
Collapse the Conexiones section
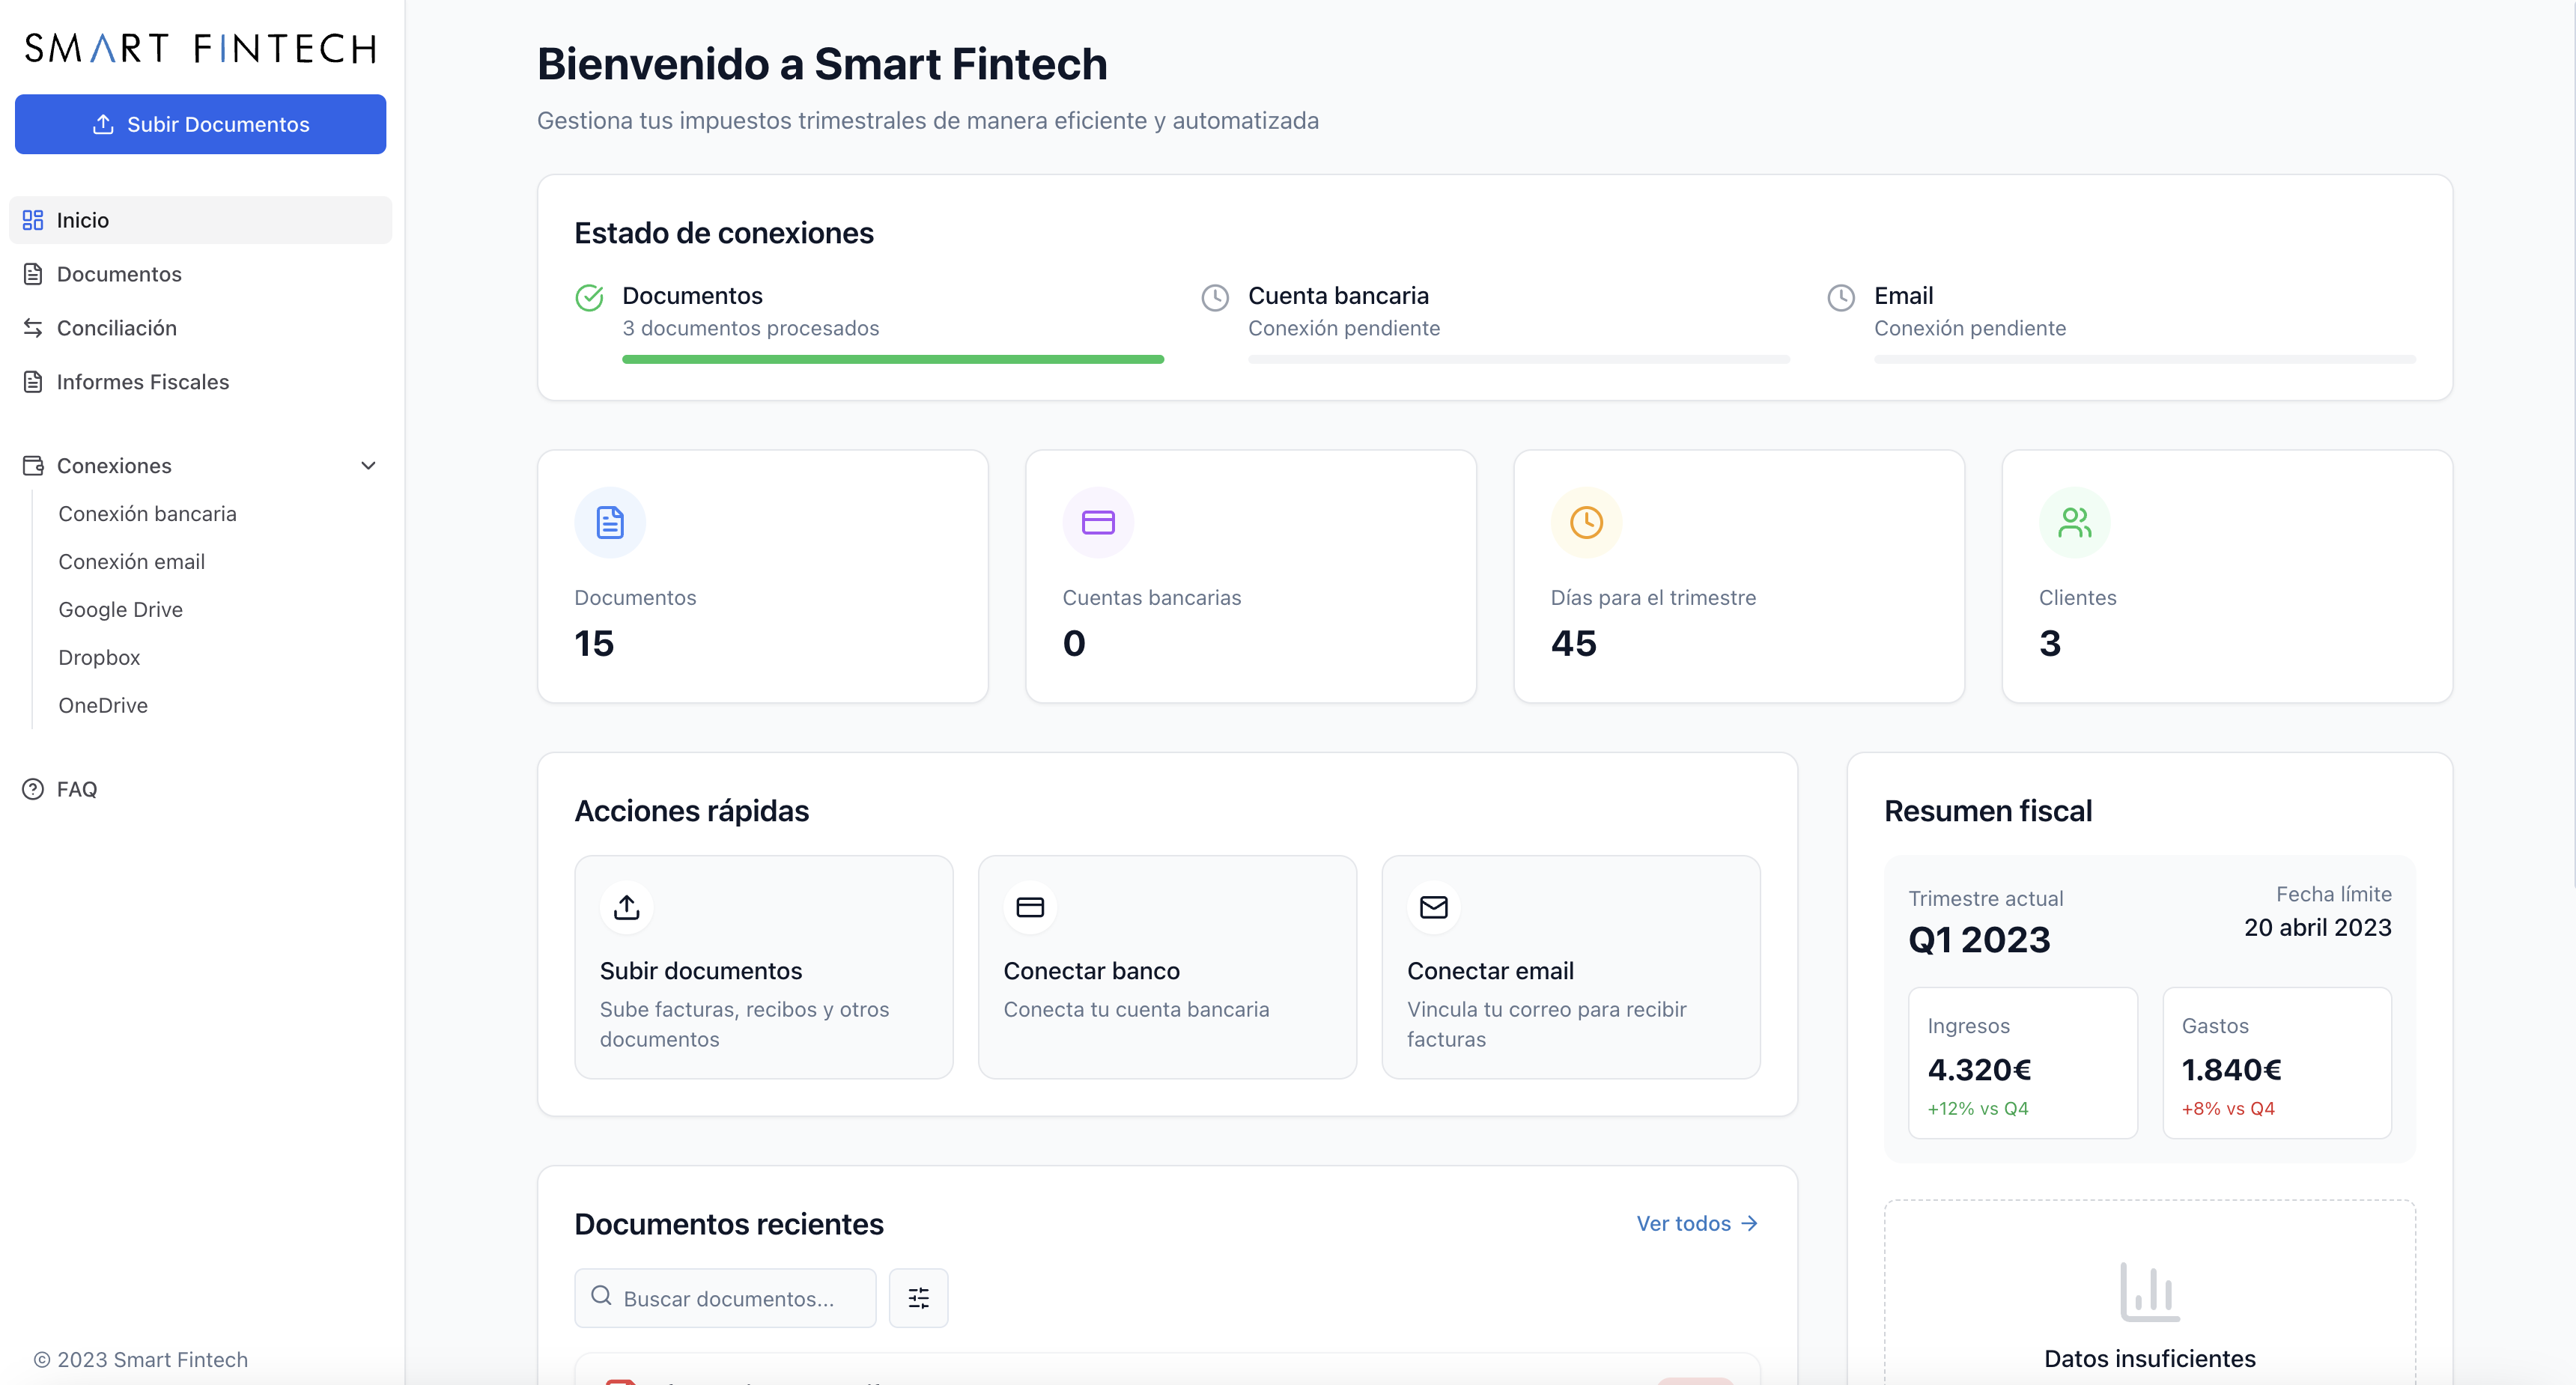tap(368, 465)
